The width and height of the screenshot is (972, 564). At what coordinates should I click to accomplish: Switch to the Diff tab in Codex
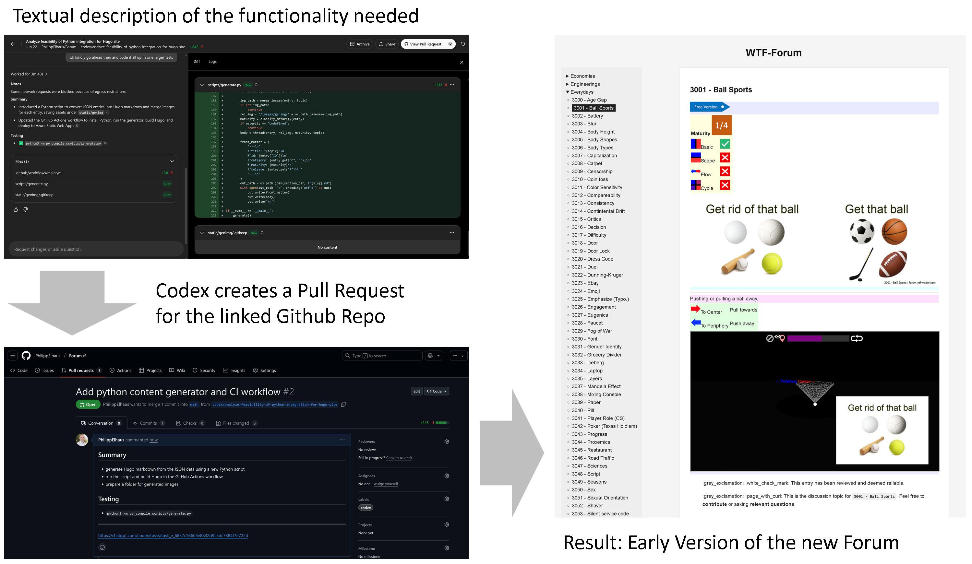click(x=197, y=61)
